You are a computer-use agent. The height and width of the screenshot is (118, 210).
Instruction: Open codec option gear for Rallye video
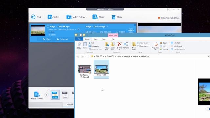[x=131, y=30]
